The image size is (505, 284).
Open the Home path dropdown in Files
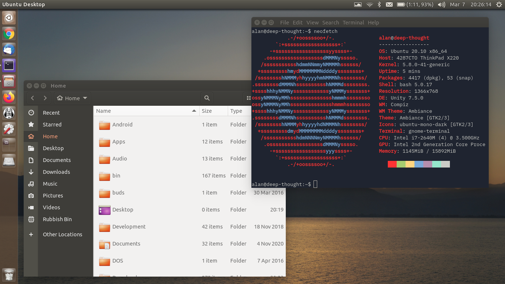click(x=72, y=98)
